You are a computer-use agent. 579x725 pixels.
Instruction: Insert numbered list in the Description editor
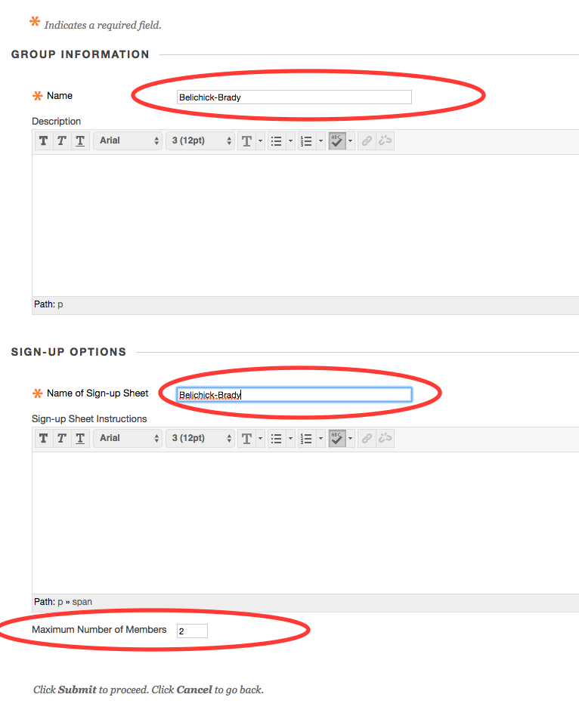click(x=307, y=140)
